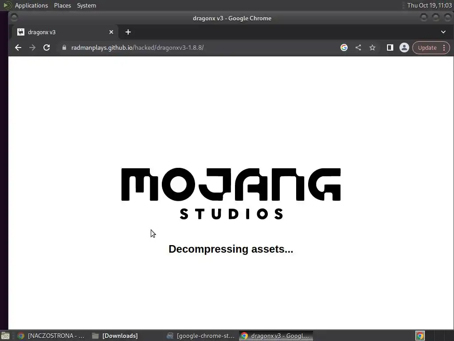Open the side panel in Chrome

(390, 48)
